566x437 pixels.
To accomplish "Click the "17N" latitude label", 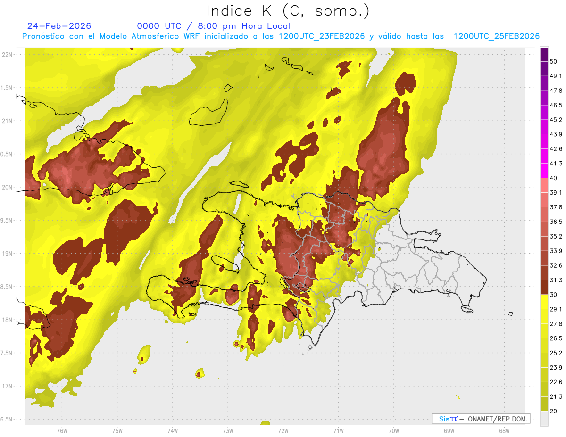I will (8, 387).
